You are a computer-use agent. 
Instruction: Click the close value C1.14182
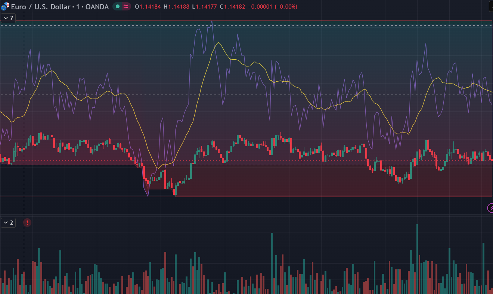(232, 7)
